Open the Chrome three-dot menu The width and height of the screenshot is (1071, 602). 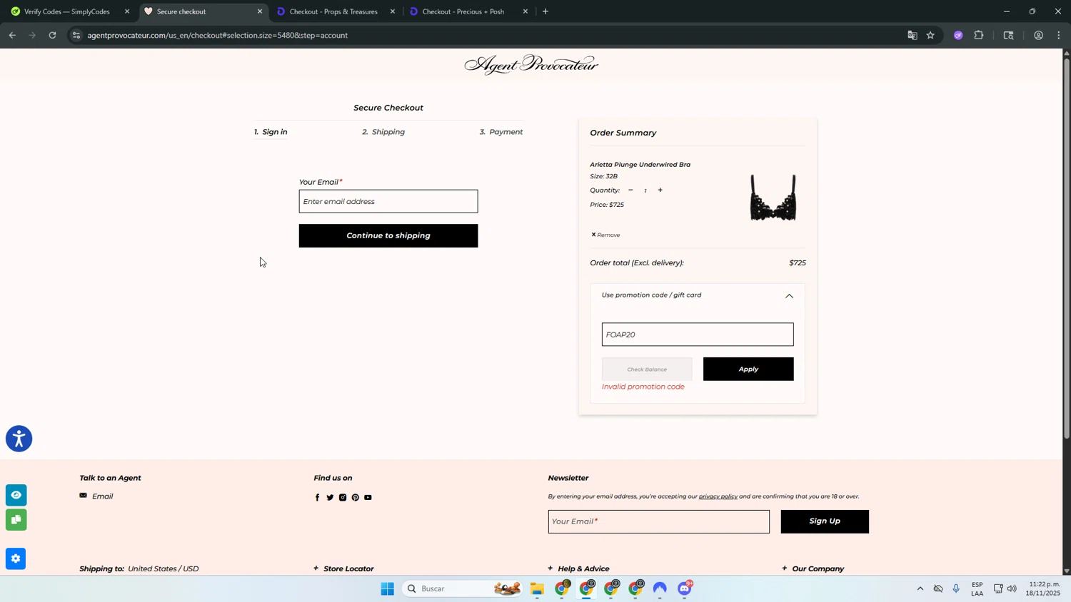point(1059,35)
